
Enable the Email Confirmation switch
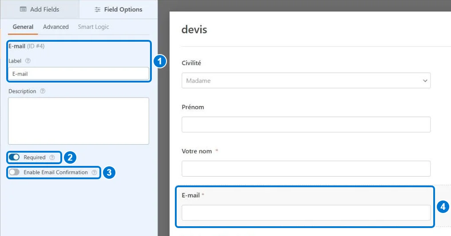(14, 172)
